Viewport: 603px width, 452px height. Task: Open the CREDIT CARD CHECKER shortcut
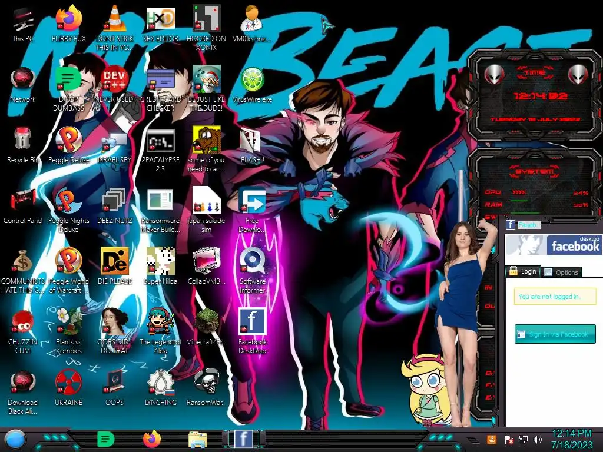[160, 79]
